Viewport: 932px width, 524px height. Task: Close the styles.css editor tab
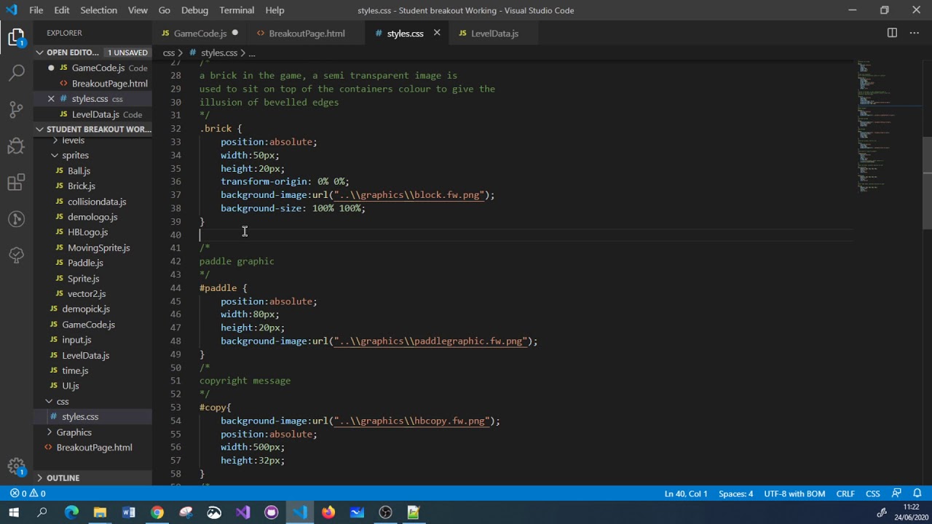coord(437,33)
